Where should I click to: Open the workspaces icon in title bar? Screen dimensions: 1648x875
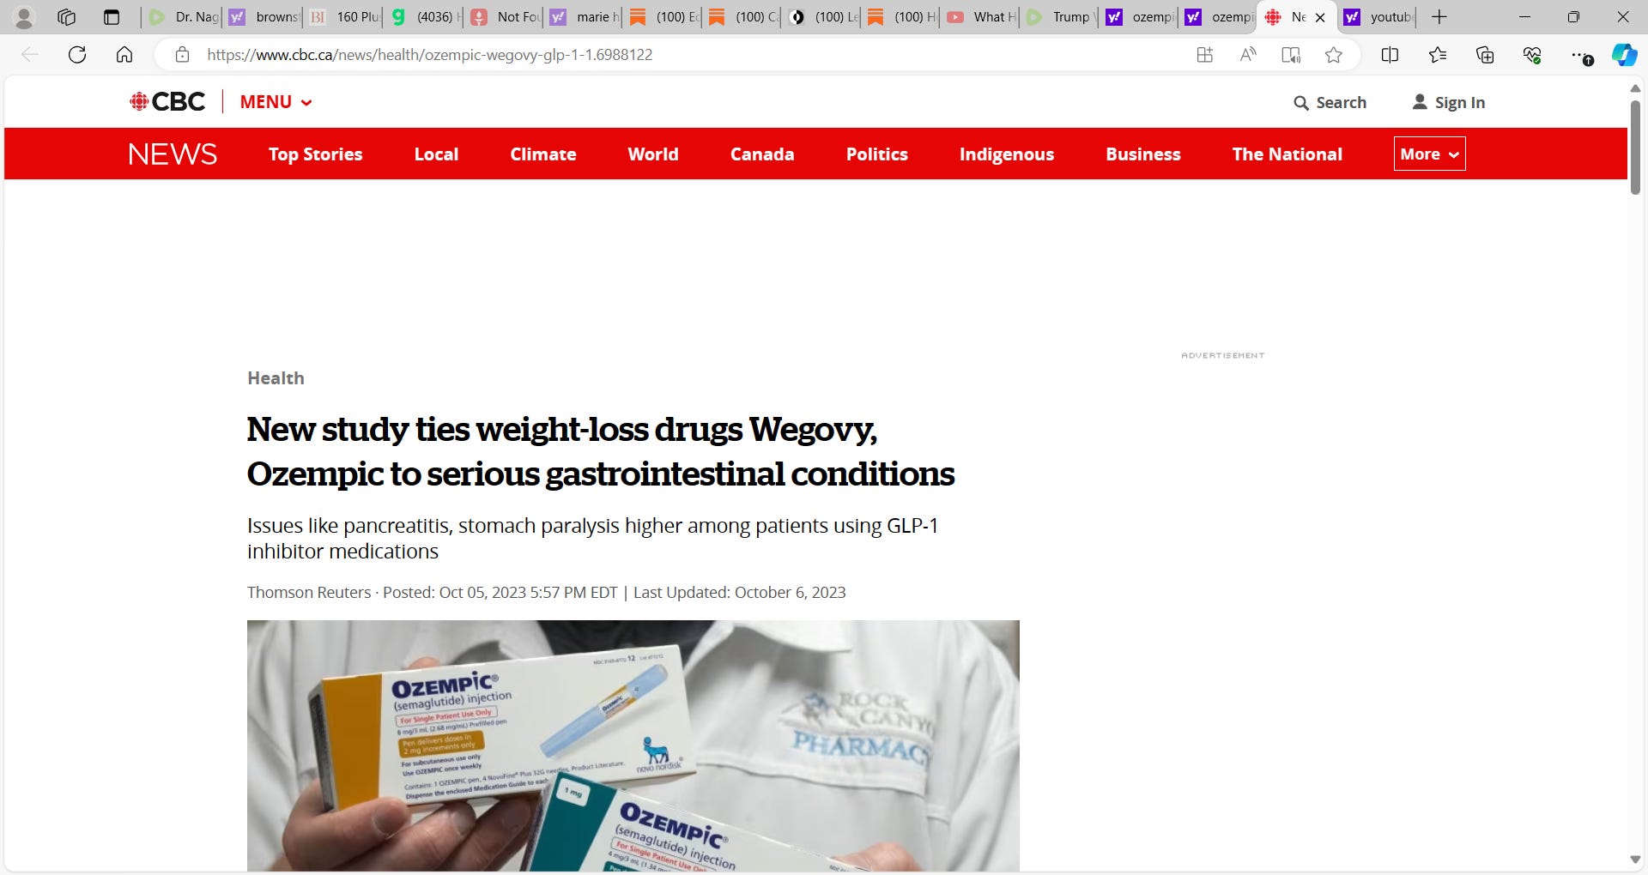(x=67, y=17)
